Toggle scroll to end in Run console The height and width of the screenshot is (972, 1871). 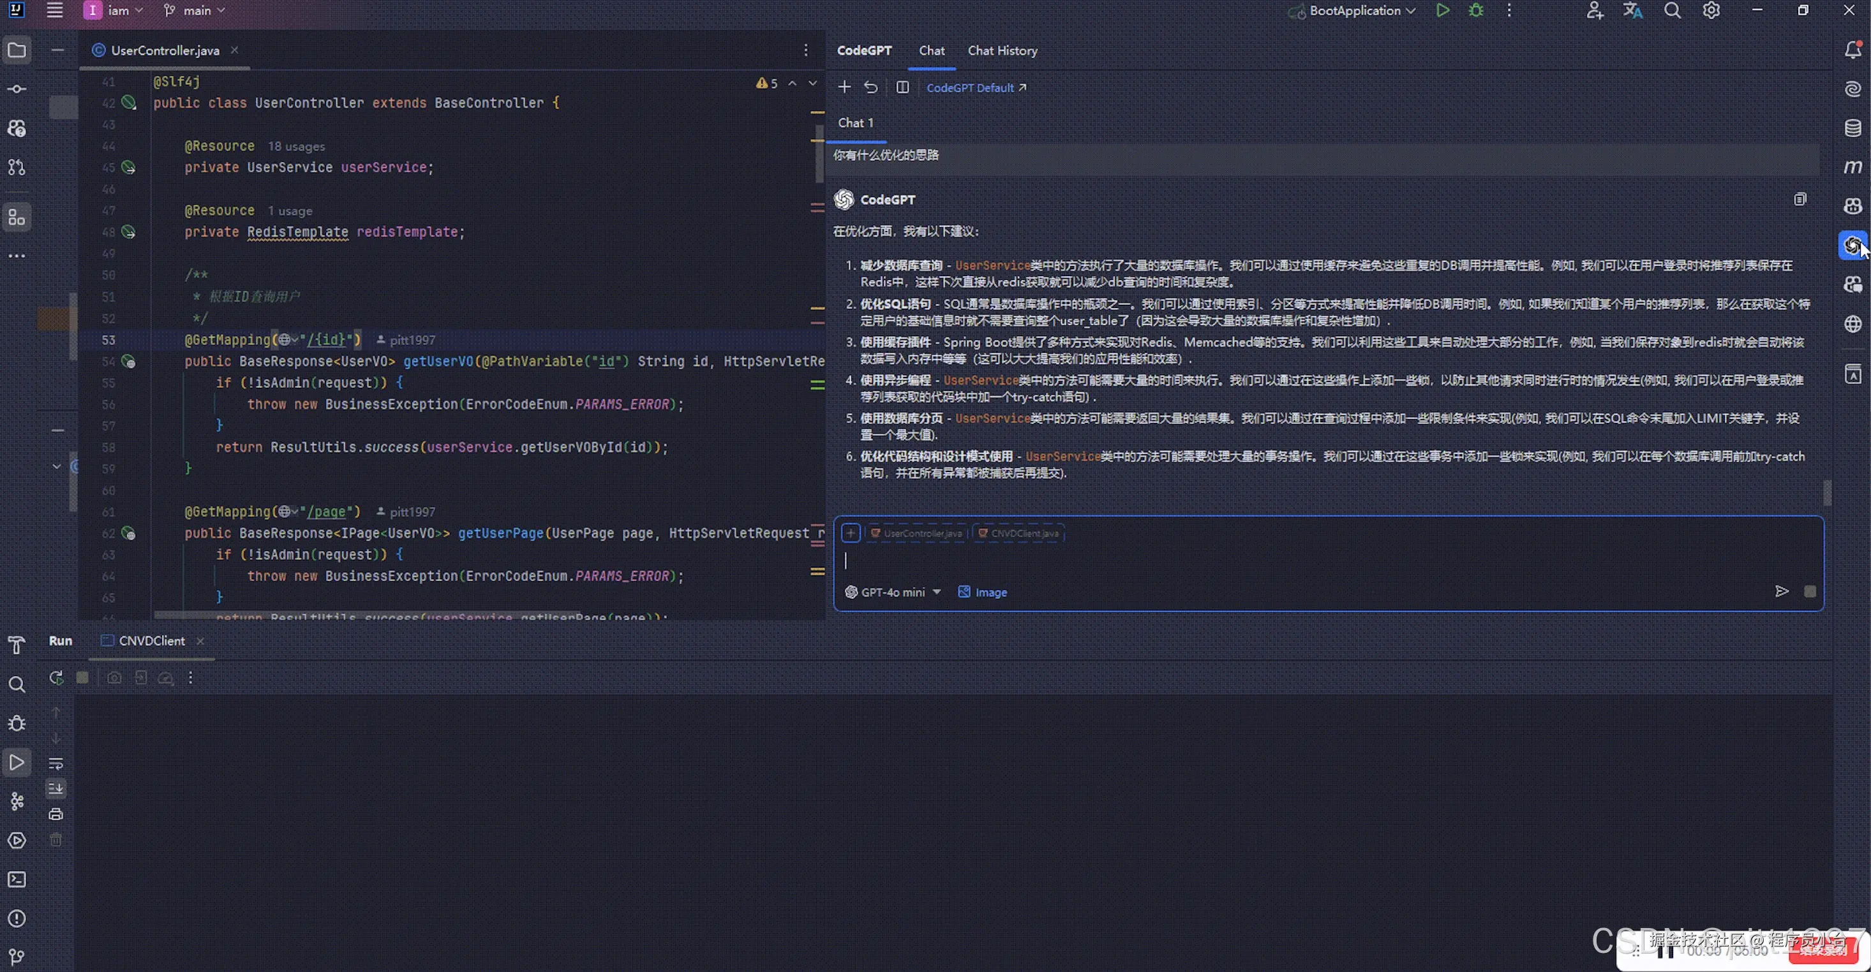click(56, 788)
